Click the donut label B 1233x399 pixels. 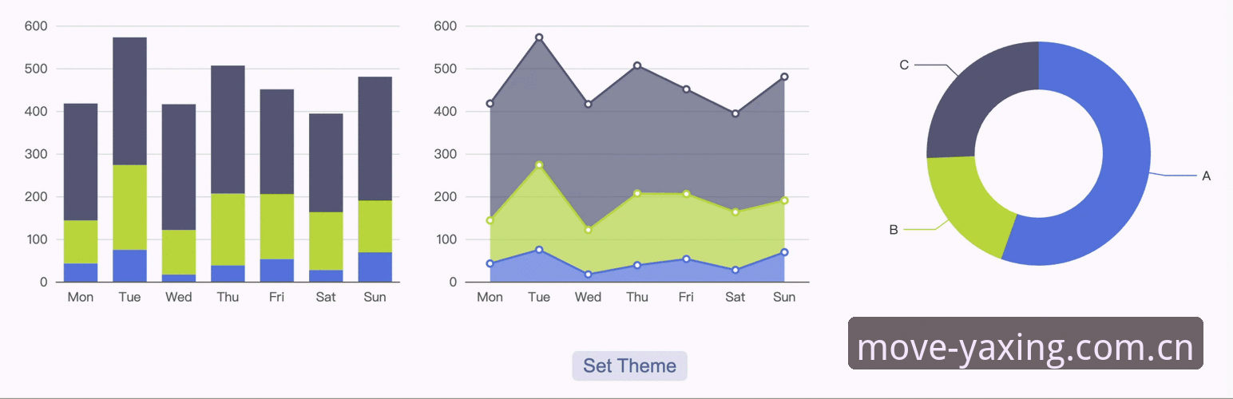coord(894,230)
